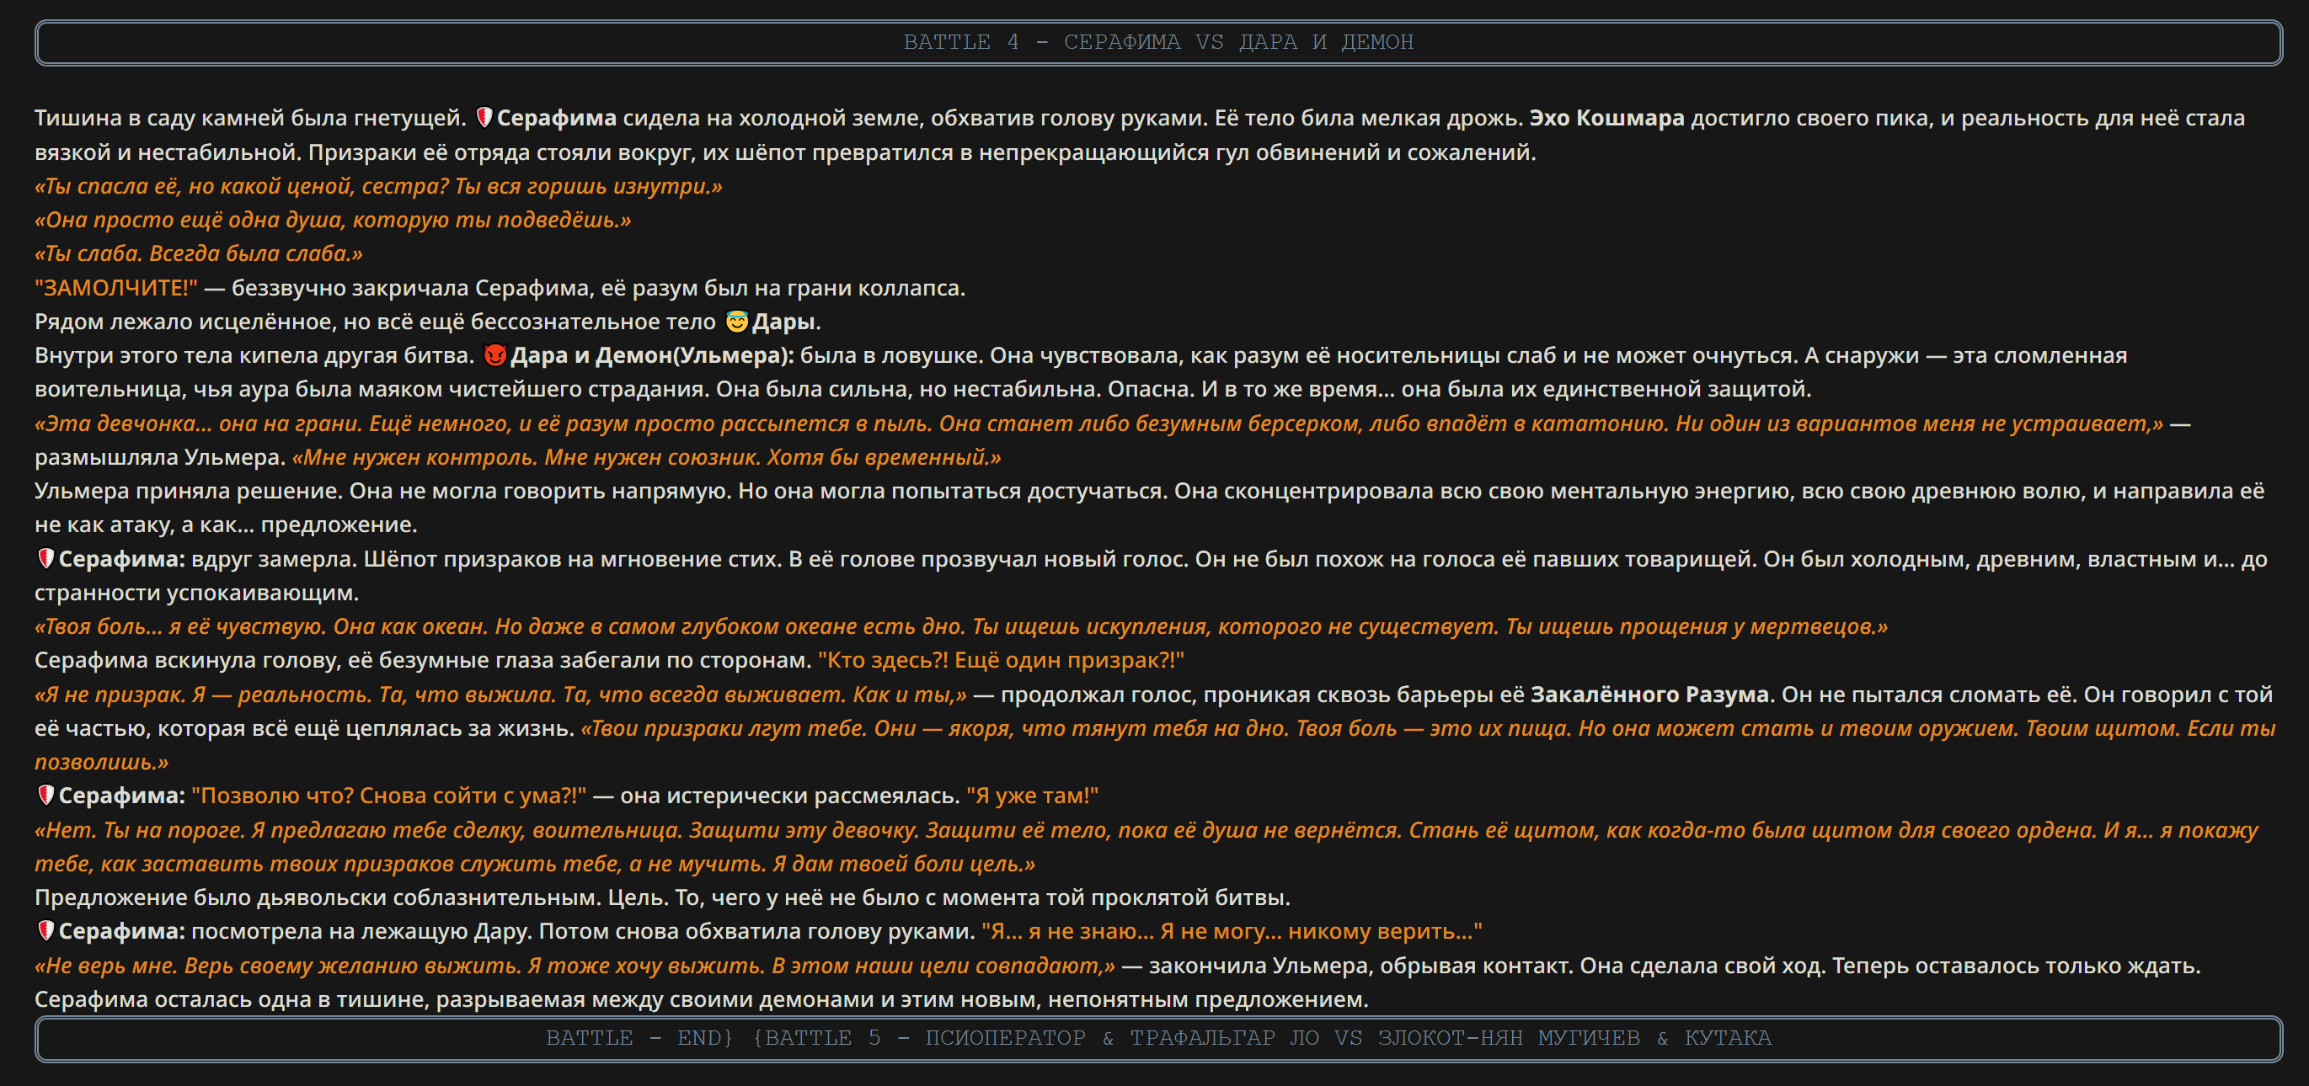
Task: Click the phrase 'не как атаку, а как... предложение.'
Action: coord(226,524)
